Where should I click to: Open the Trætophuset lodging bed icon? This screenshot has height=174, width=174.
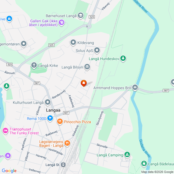pyautogui.click(x=5, y=131)
